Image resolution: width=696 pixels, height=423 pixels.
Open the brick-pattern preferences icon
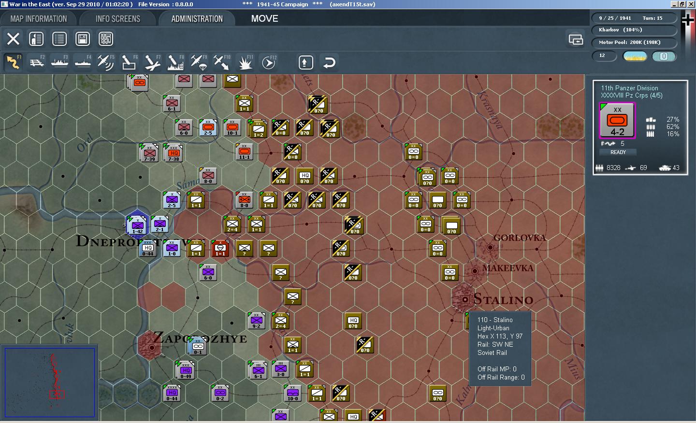tap(106, 39)
